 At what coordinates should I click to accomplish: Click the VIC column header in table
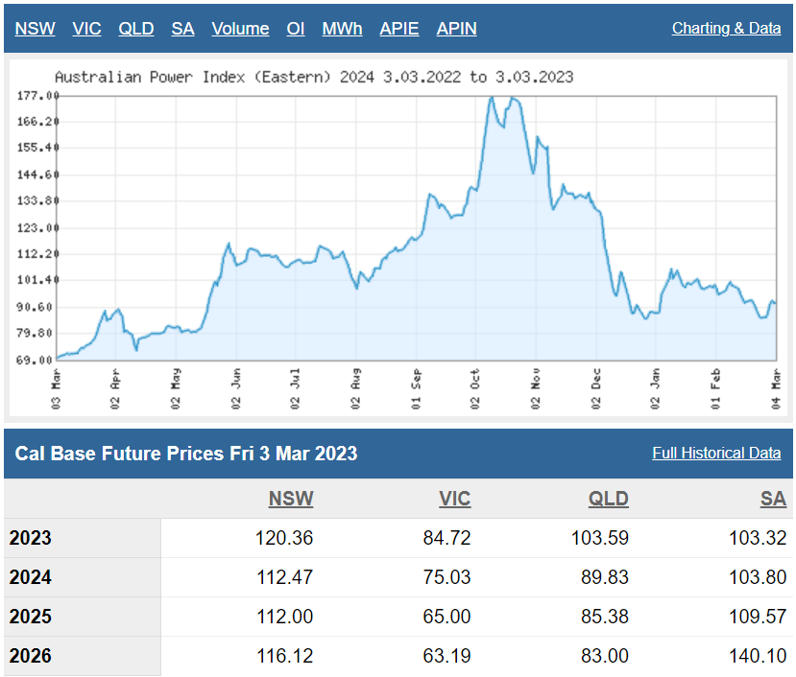click(453, 499)
